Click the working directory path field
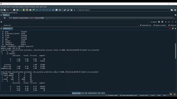 point(123,10)
